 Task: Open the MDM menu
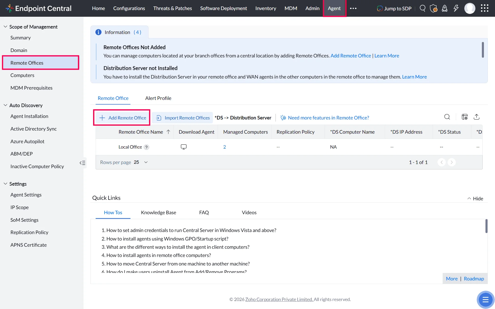pyautogui.click(x=291, y=8)
